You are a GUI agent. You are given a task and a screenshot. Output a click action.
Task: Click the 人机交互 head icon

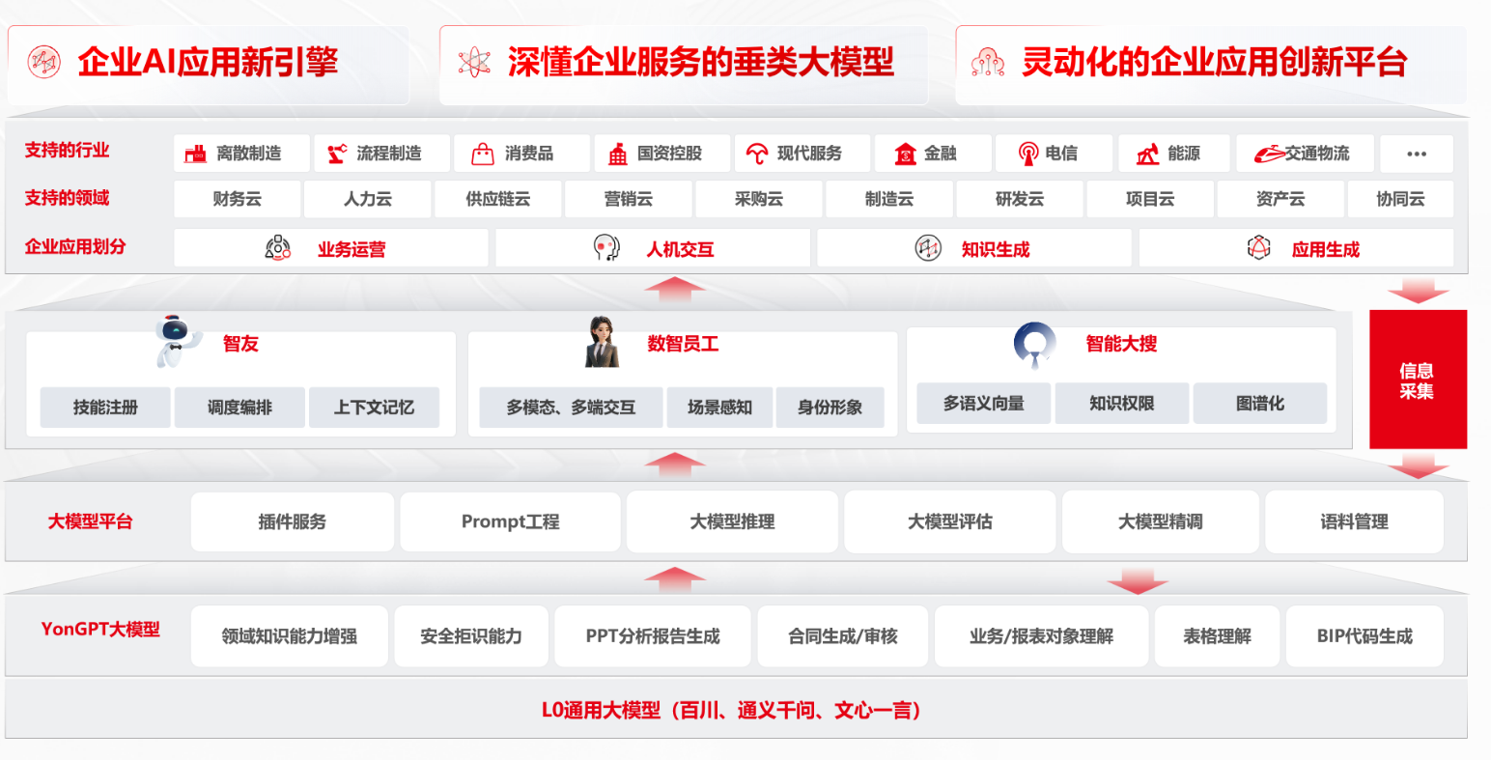click(605, 248)
